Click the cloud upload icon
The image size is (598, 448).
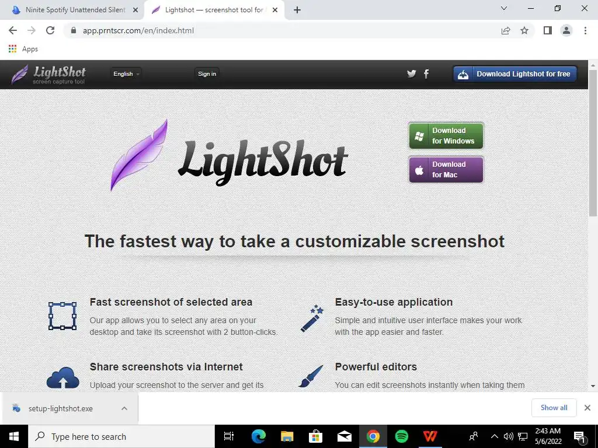(x=63, y=377)
